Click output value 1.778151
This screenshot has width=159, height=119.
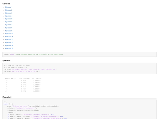coord(37,87)
